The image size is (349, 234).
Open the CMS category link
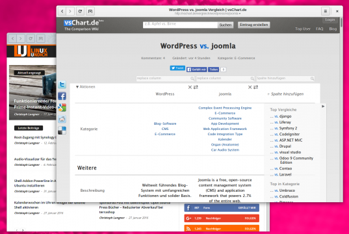point(165,129)
